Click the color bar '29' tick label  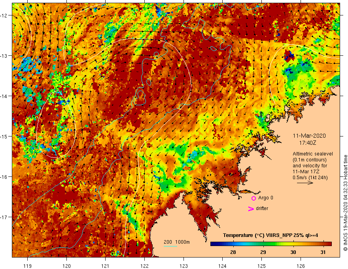coord(263,252)
